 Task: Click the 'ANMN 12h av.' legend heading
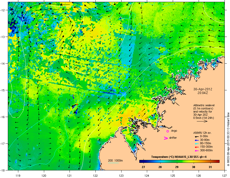pyautogui.click(x=202, y=133)
